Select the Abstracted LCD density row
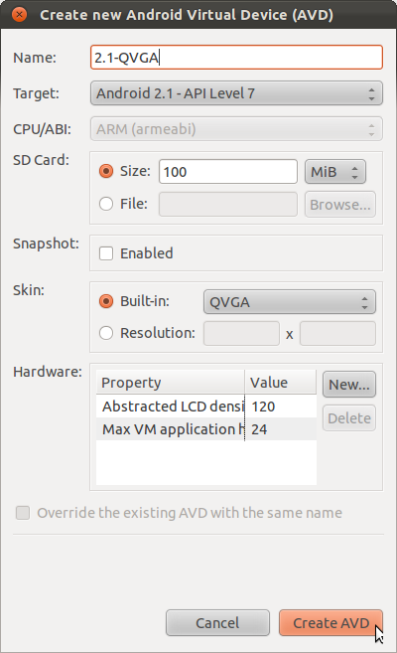Screen dimensions: 397x653 206,407
